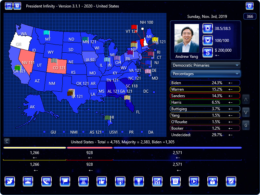
Task: Click the dollar icon beside $200,000
Action: (207, 52)
